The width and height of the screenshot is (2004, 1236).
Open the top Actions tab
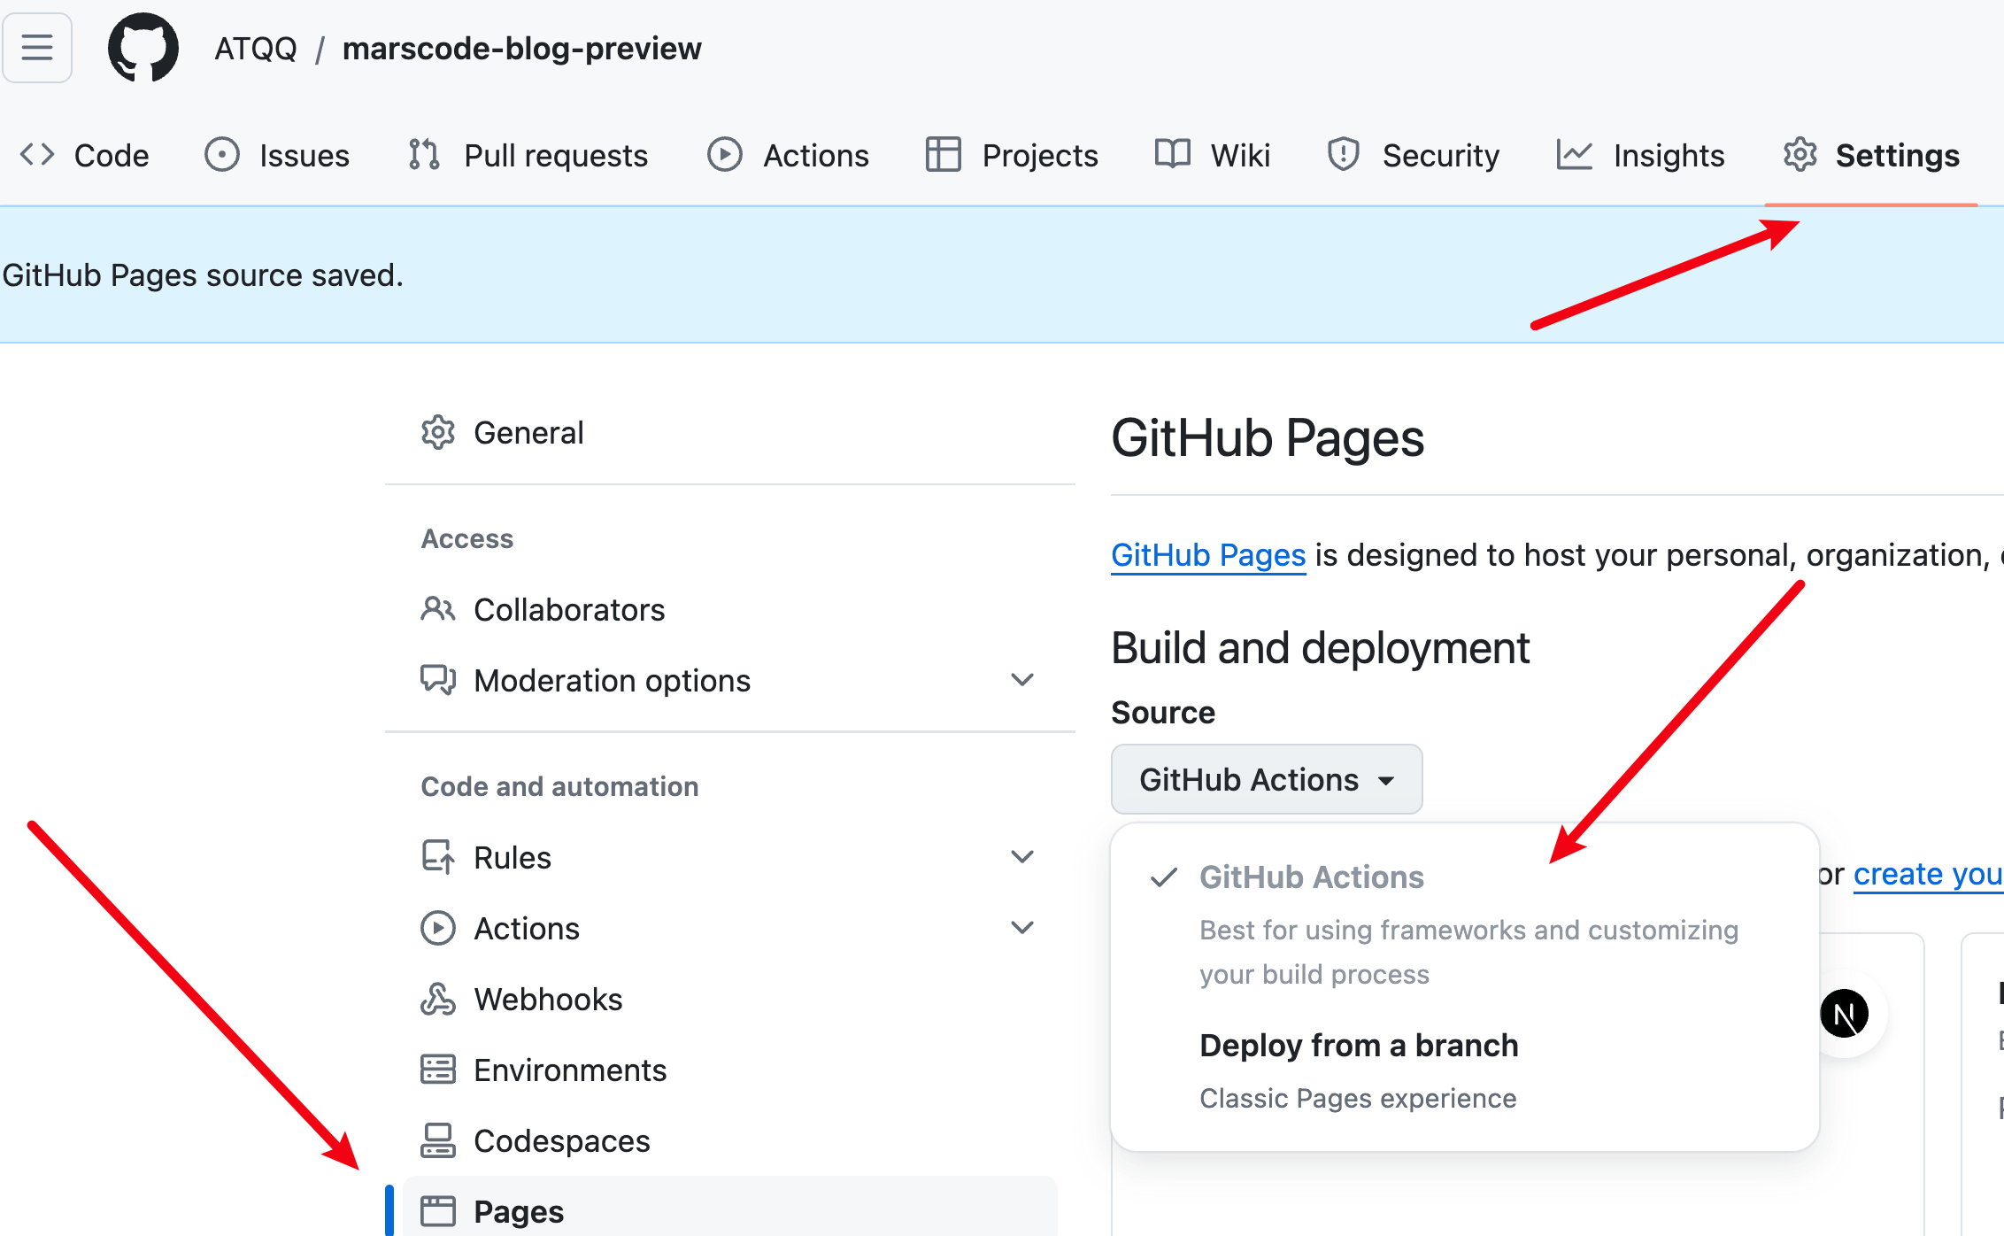tap(789, 155)
